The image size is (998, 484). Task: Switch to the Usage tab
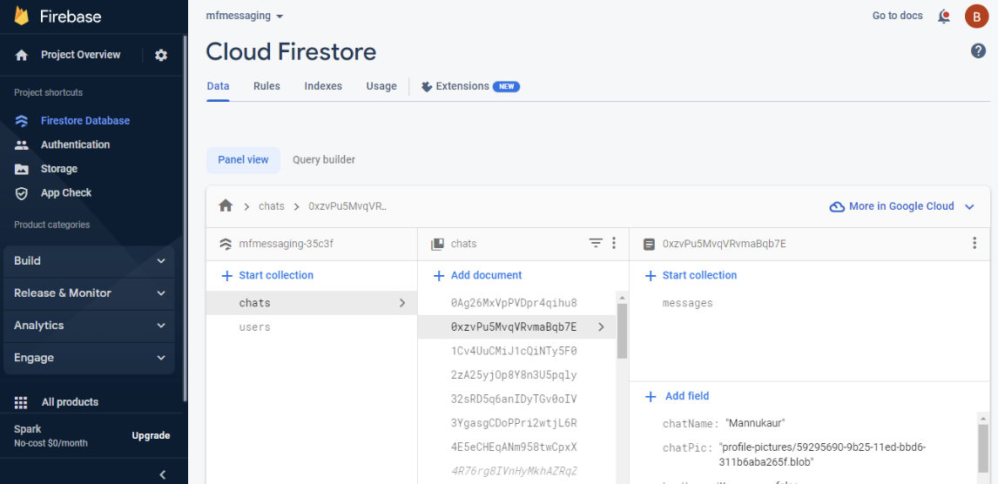[x=381, y=86]
